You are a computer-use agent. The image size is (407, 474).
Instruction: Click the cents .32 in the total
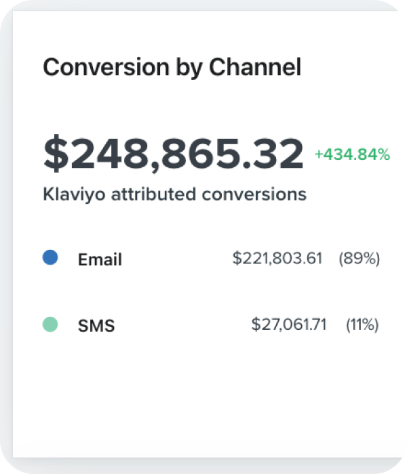coord(279,154)
